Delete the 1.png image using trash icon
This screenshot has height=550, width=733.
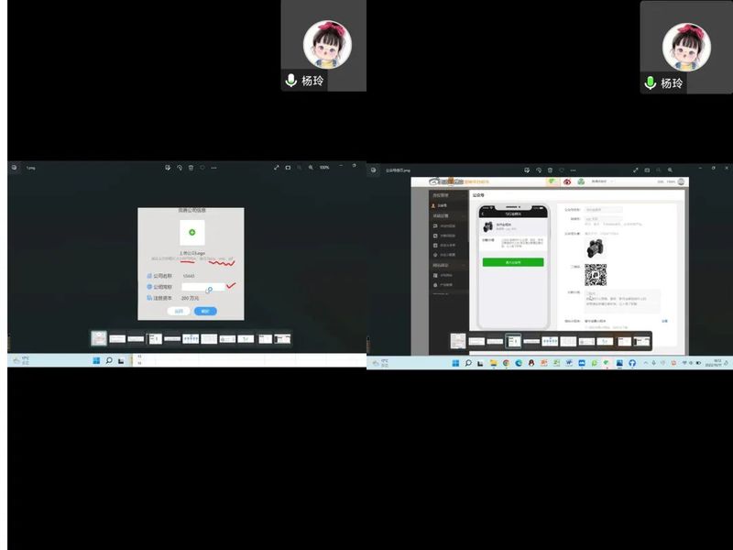[x=191, y=168]
